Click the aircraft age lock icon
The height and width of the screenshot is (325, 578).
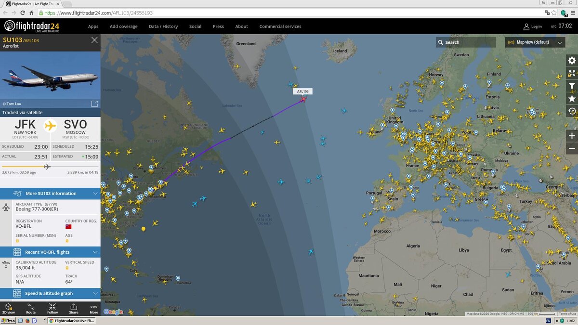click(67, 240)
